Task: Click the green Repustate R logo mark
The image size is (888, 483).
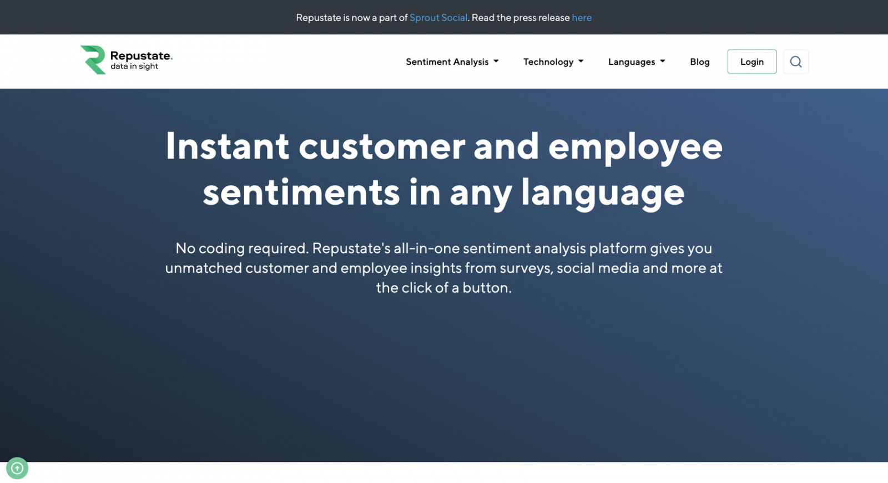Action: tap(93, 60)
